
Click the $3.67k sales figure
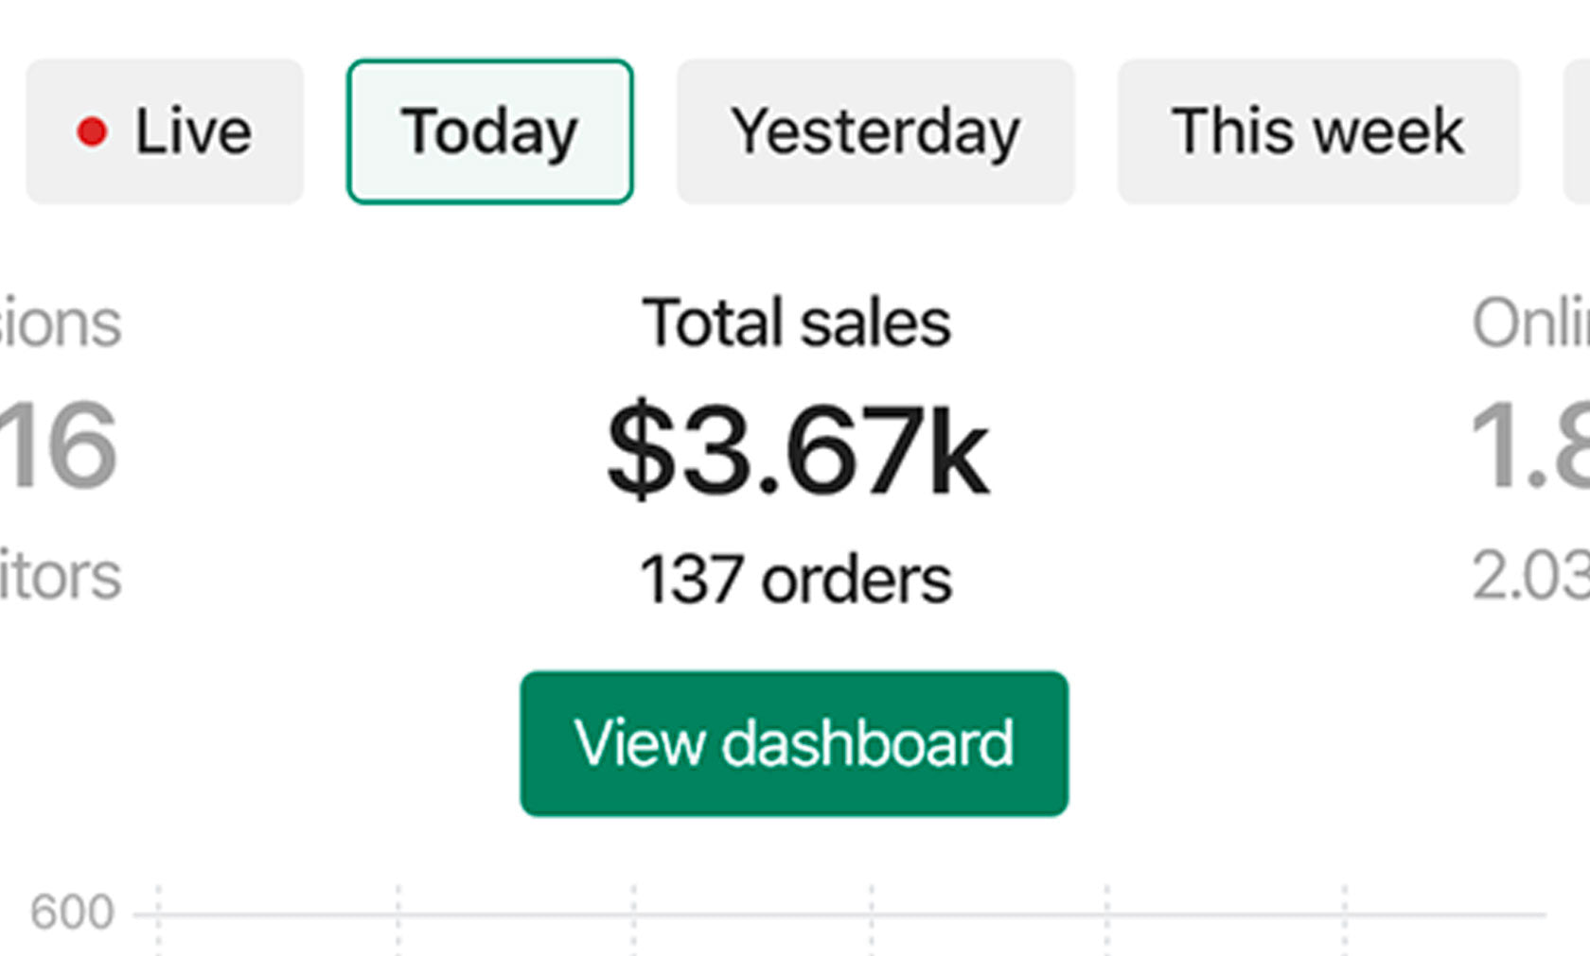click(x=798, y=448)
